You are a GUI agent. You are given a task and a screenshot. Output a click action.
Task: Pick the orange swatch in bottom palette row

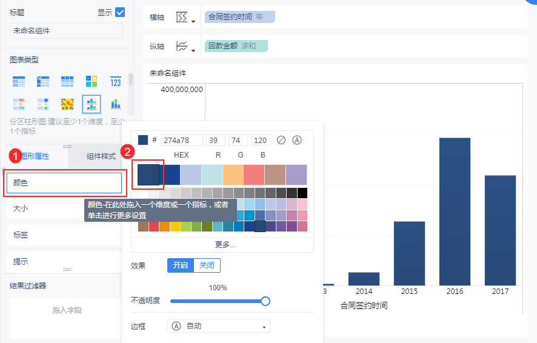[x=164, y=226]
